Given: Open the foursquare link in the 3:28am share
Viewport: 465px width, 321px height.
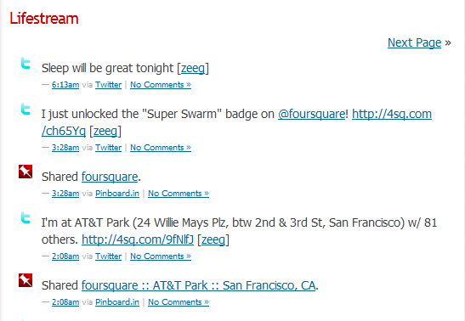Looking at the screenshot, I should (x=110, y=177).
